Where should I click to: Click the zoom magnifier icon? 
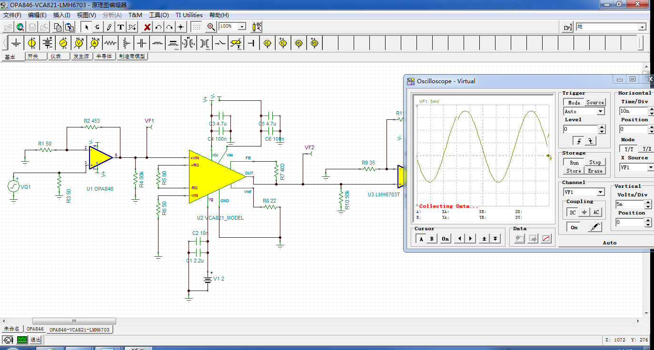pyautogui.click(x=211, y=27)
